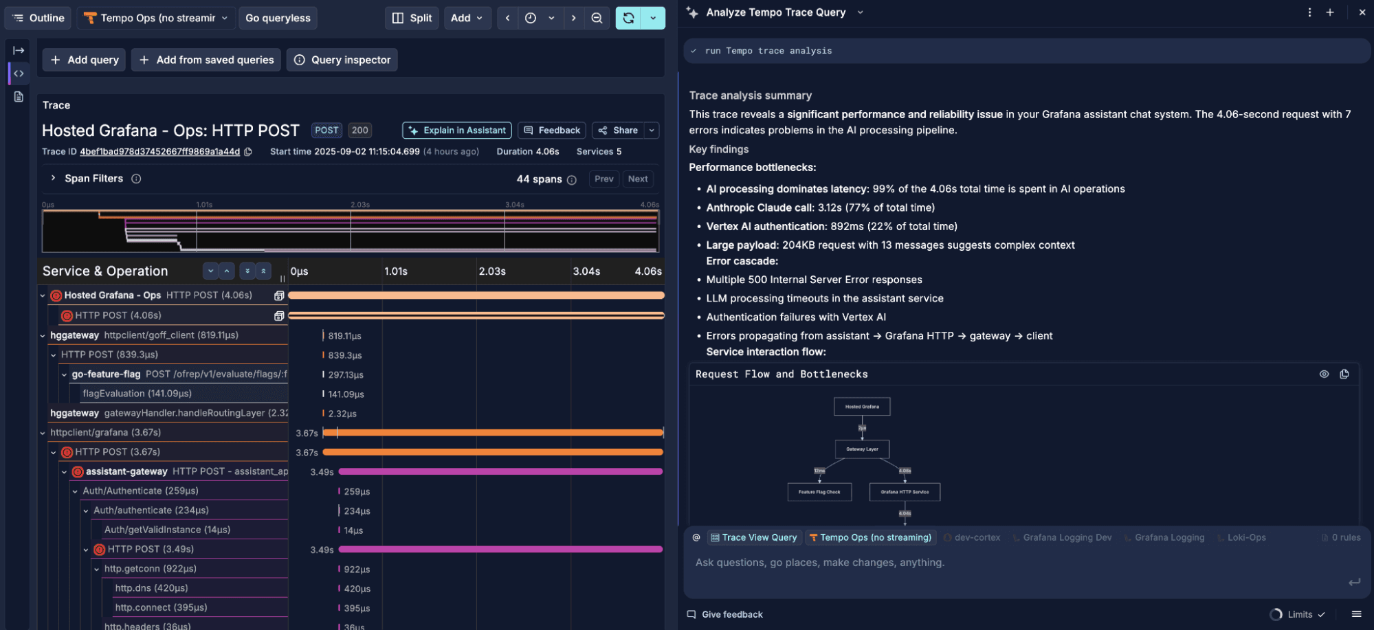
Task: Click the Go queryless button
Action: (278, 18)
